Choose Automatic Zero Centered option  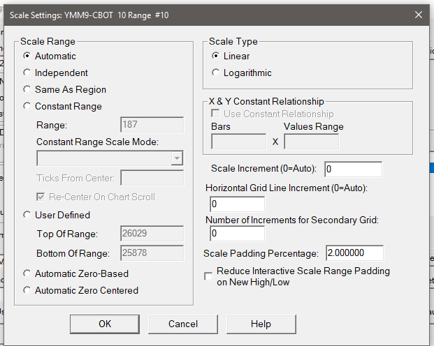point(27,290)
